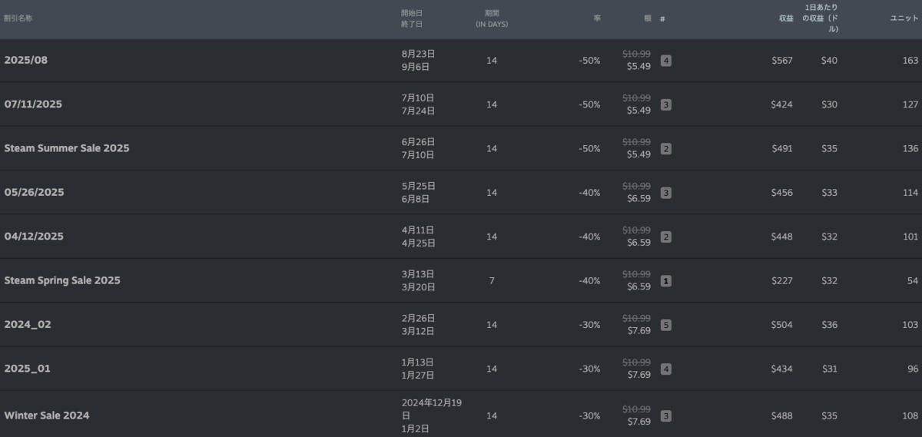
Task: Click the 開始日 終了日 column header
Action: point(412,18)
